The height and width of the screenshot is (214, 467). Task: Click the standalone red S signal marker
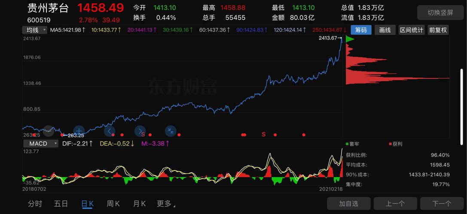click(263, 134)
